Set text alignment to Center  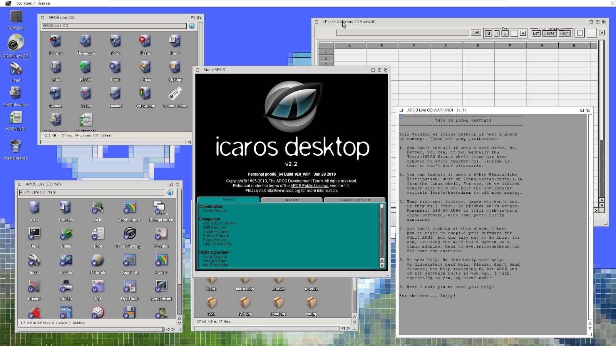[x=549, y=33]
